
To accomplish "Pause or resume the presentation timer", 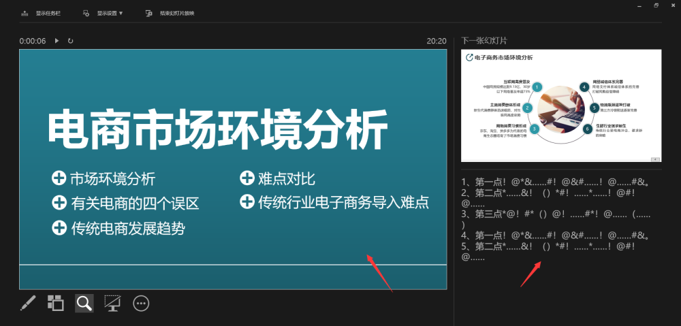I will tap(57, 41).
